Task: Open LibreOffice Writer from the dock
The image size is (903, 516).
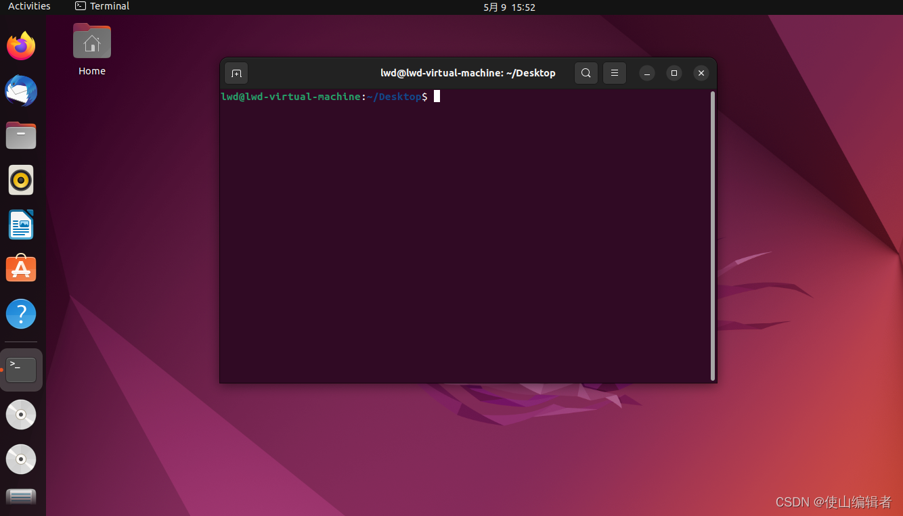Action: pos(21,225)
